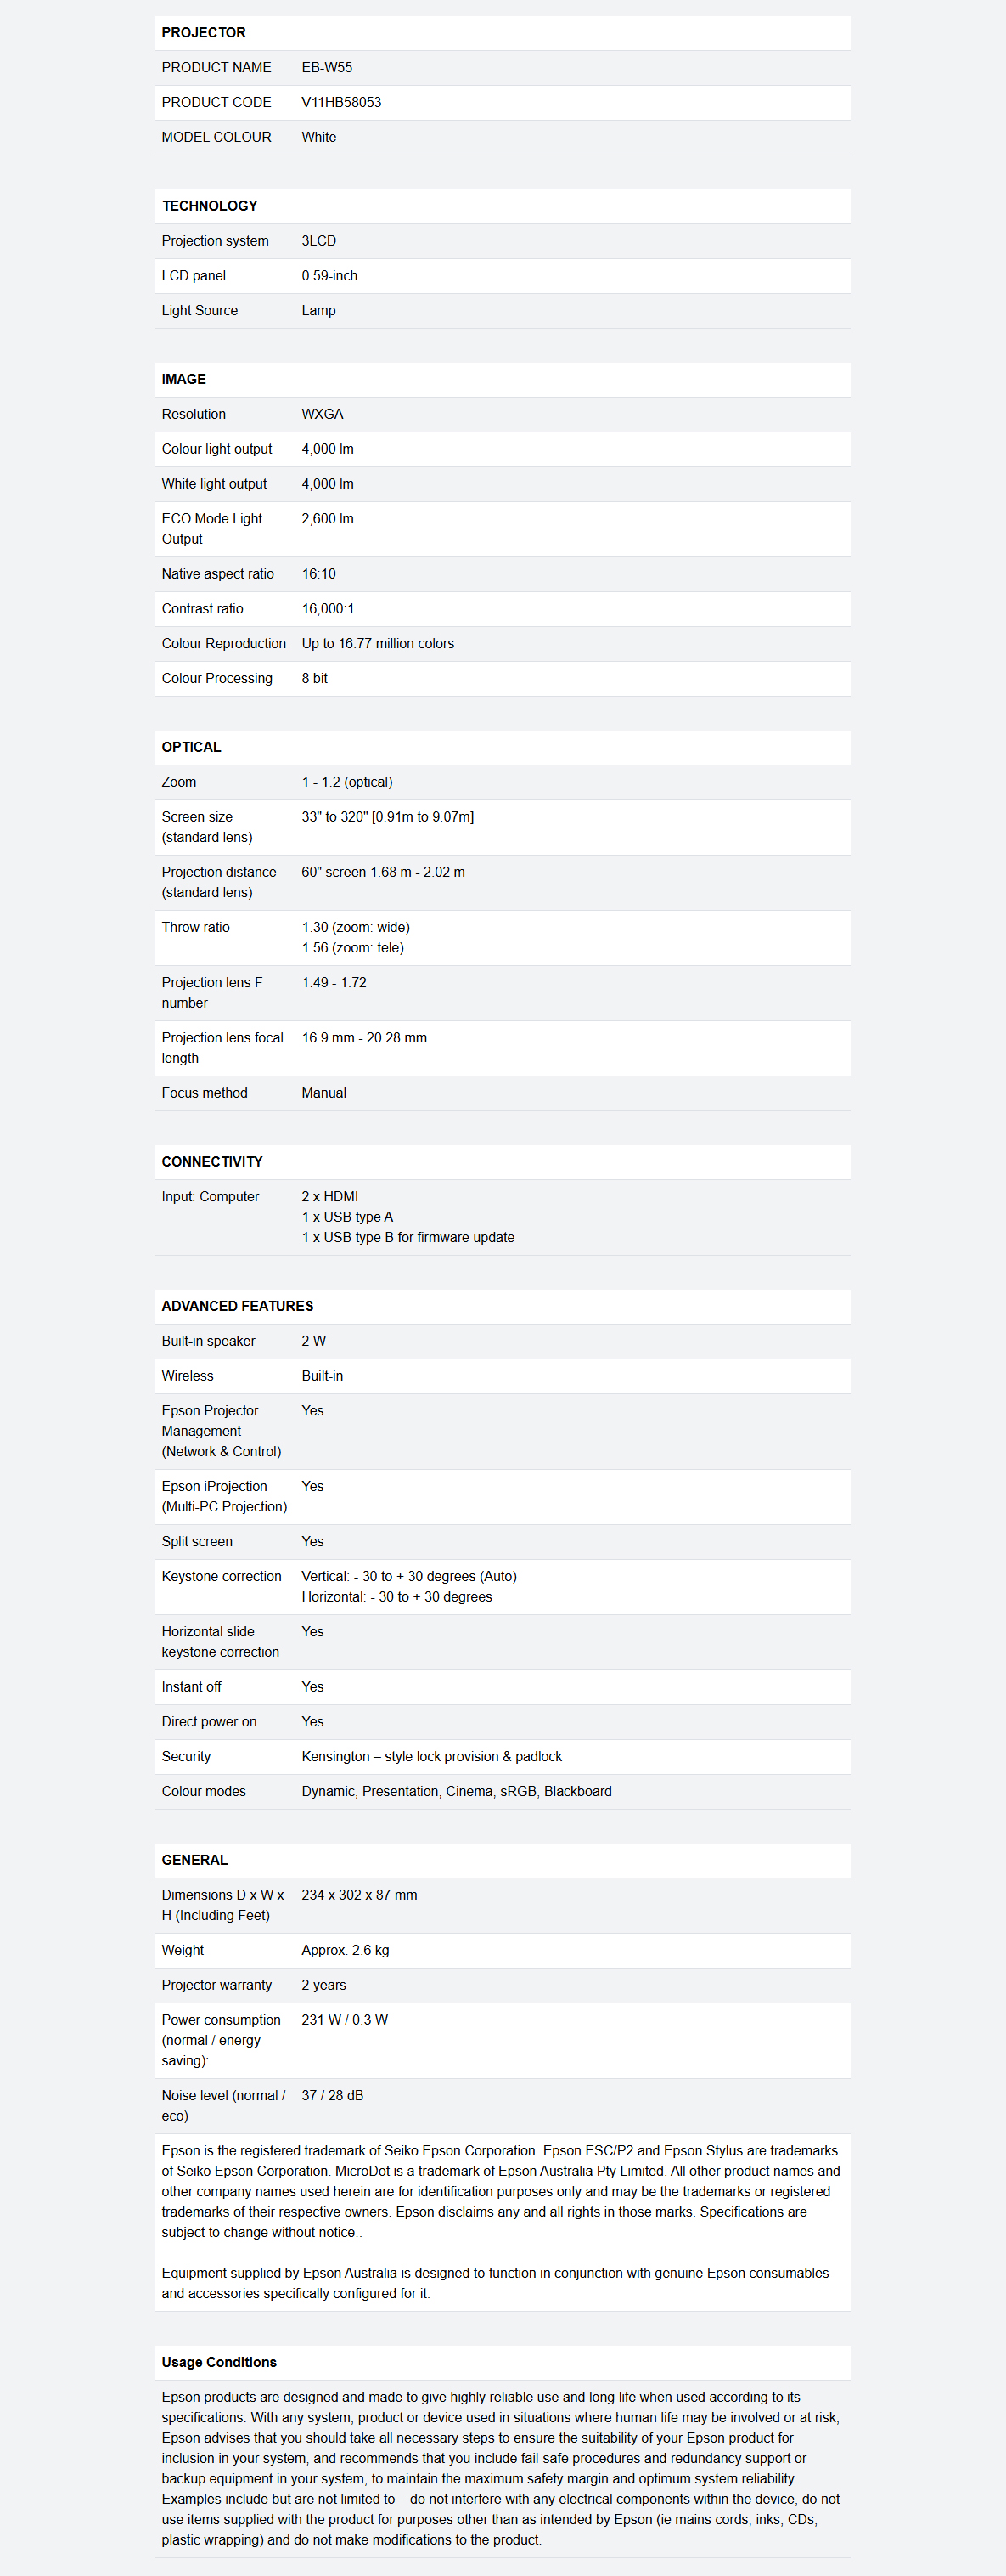
Task: Click the Throw ratio row label
Action: click(196, 927)
